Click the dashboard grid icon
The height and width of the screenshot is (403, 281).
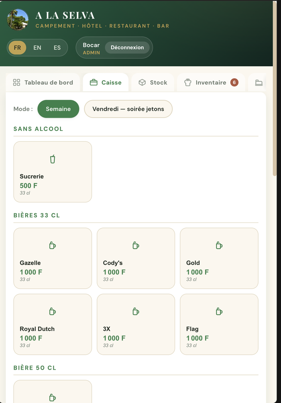(16, 83)
